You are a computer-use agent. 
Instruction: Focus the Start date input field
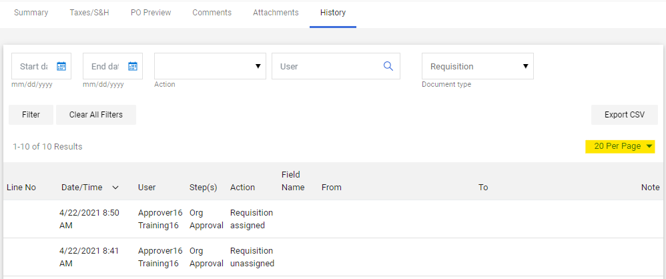[33, 66]
